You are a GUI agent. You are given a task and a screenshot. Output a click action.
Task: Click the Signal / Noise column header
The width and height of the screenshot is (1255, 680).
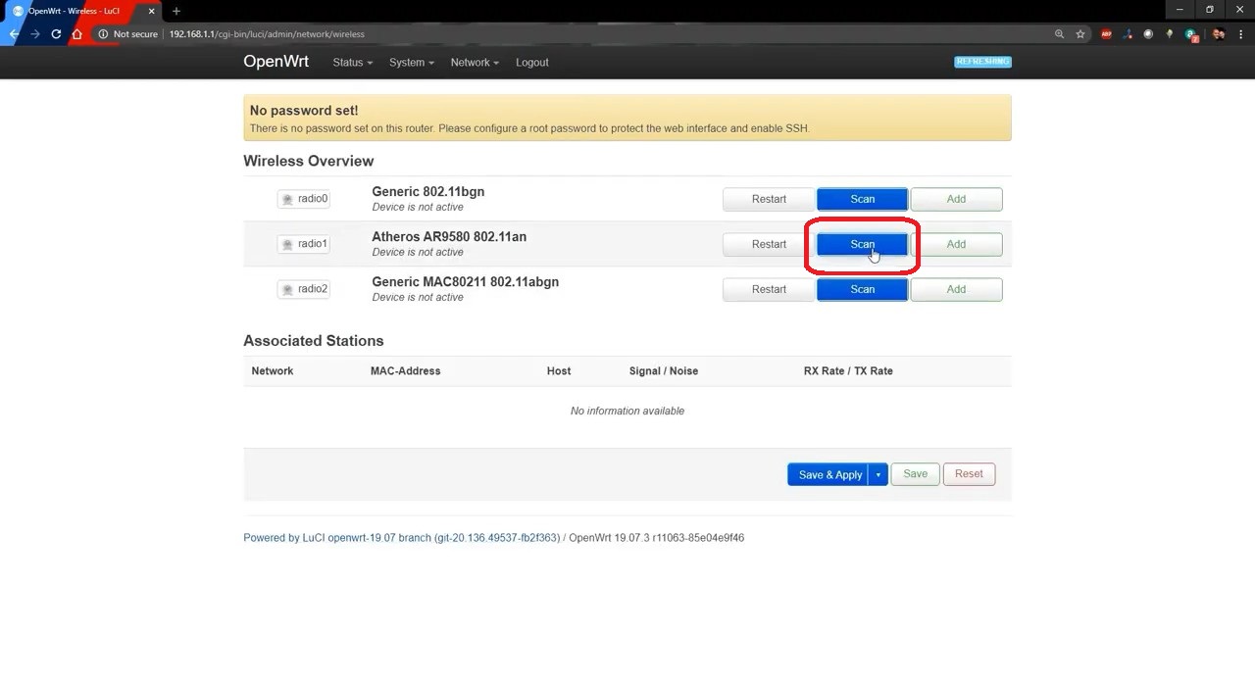[664, 371]
